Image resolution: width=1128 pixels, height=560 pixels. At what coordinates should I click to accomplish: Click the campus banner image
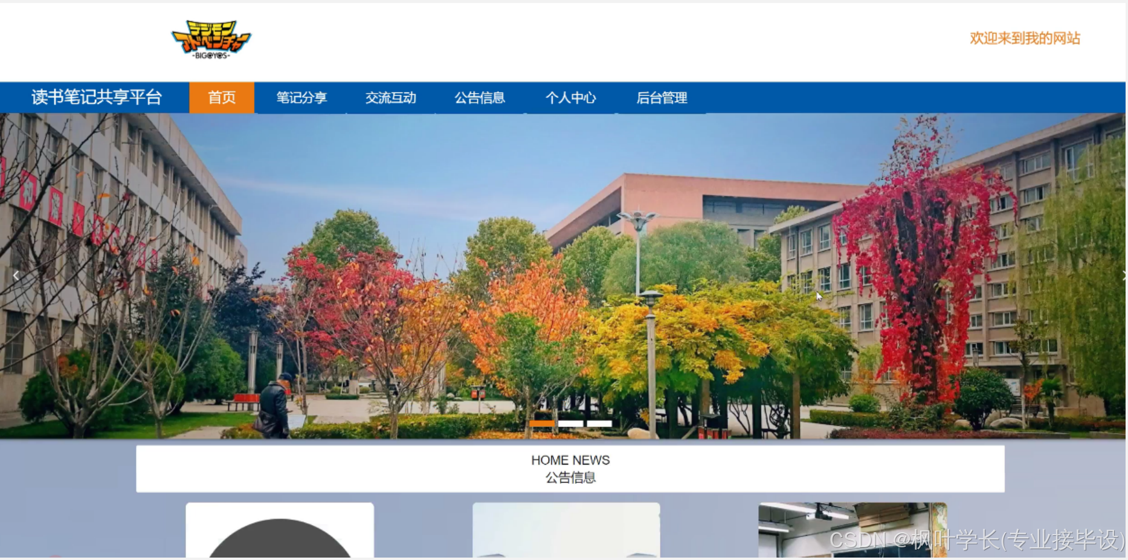tap(562, 275)
